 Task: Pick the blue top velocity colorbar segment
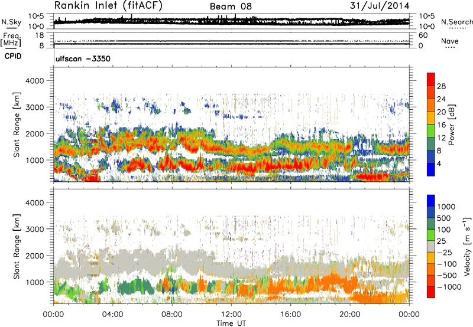pos(431,201)
